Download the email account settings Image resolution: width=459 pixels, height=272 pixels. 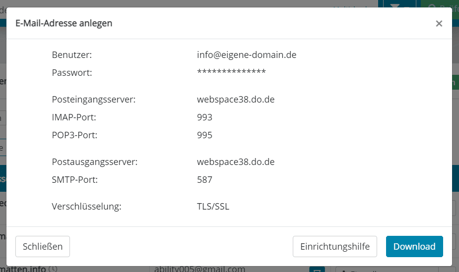click(414, 247)
